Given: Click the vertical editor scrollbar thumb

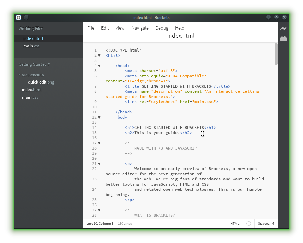Looking at the screenshot, I should [276, 54].
